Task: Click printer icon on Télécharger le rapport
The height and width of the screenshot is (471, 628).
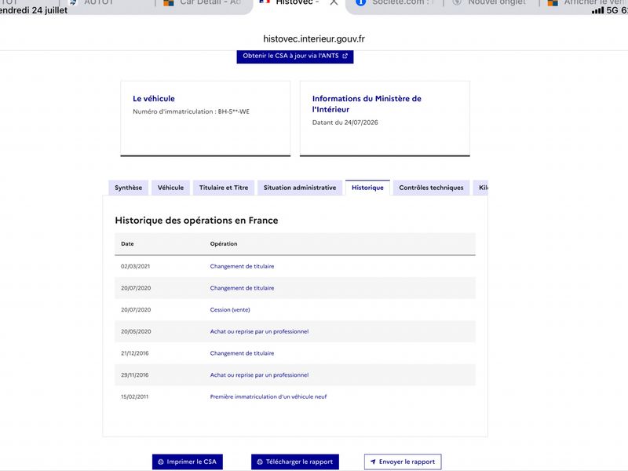Action: point(260,462)
